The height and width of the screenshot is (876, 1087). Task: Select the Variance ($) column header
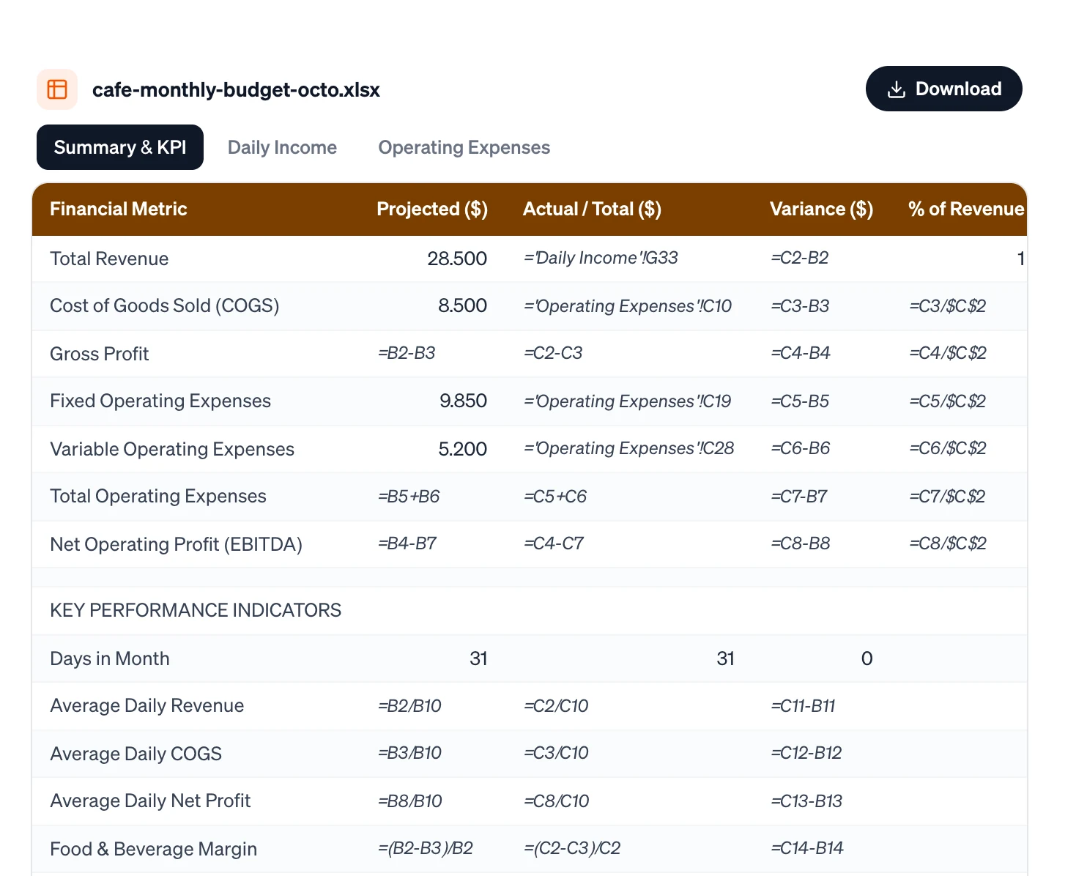pos(821,209)
